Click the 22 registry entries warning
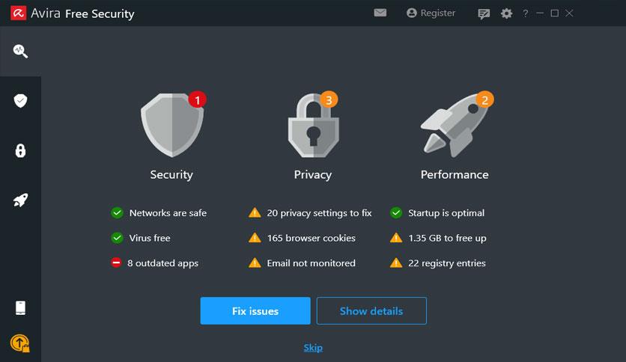Image resolution: width=626 pixels, height=362 pixels. pos(437,263)
